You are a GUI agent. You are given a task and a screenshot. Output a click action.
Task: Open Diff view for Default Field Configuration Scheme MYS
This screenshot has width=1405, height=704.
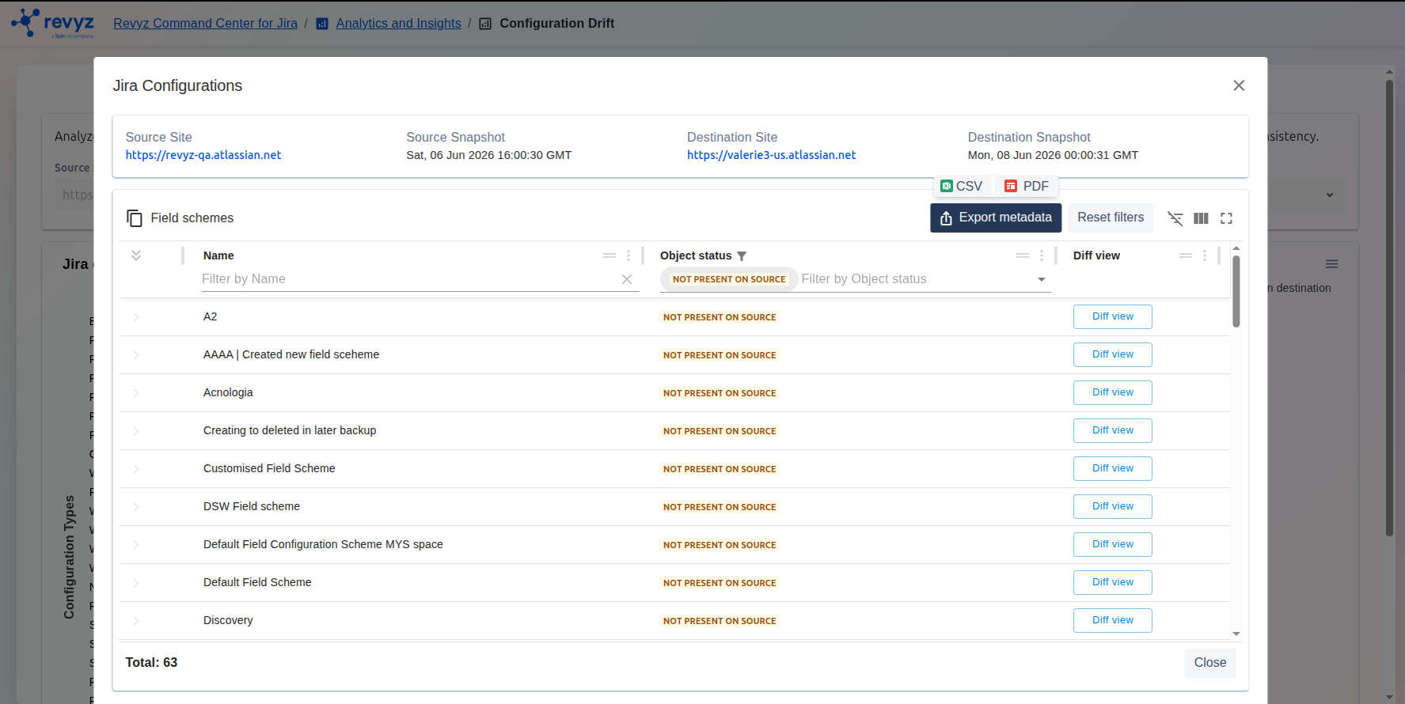click(x=1112, y=544)
